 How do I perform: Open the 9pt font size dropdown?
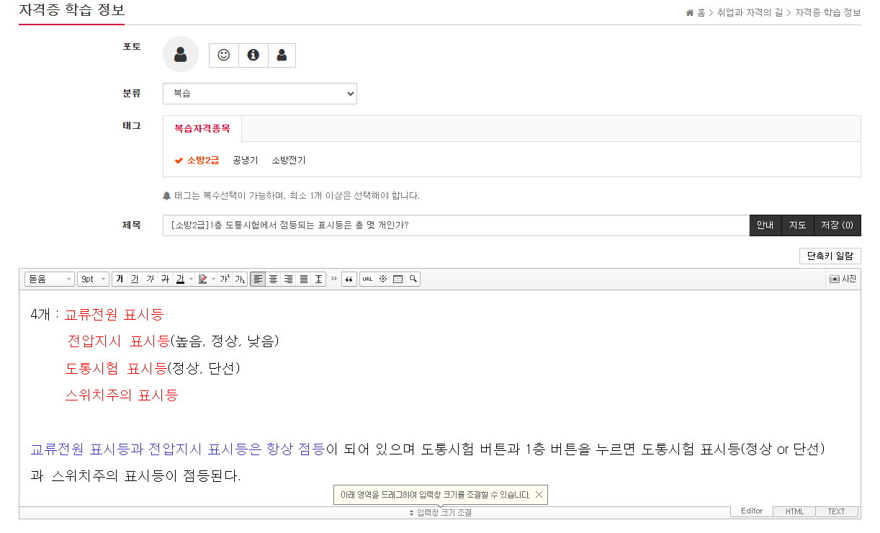[x=93, y=279]
